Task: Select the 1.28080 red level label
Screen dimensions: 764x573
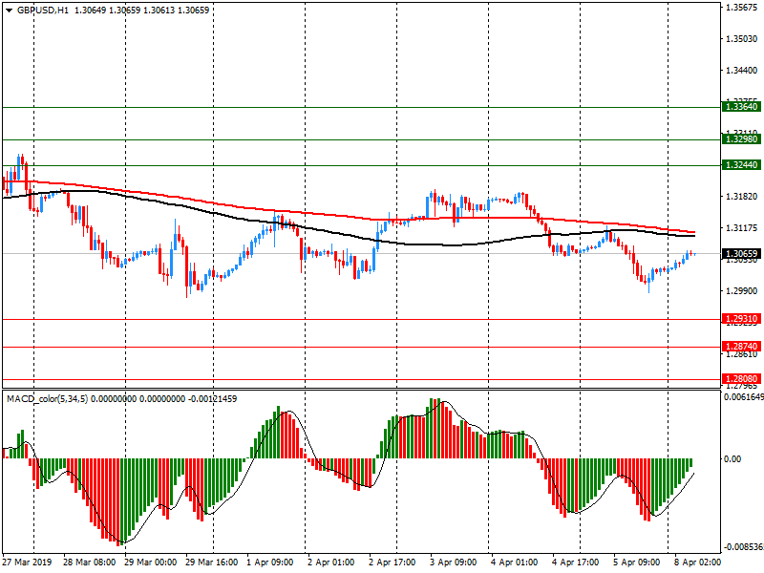Action: click(x=741, y=379)
